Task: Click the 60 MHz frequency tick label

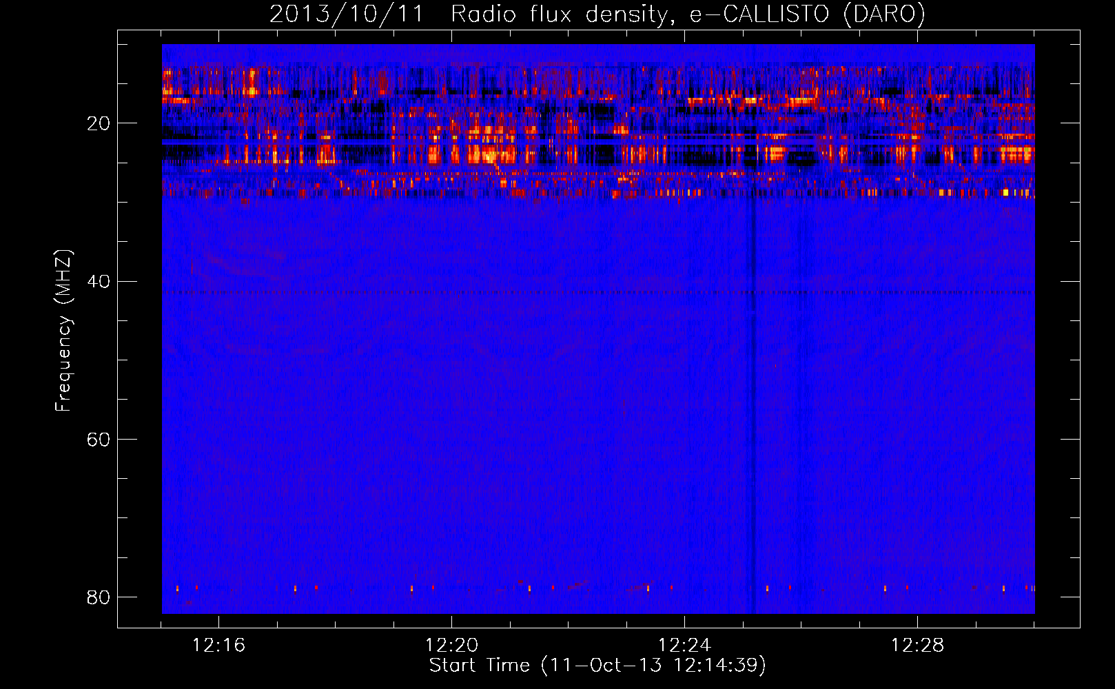Action: point(99,439)
